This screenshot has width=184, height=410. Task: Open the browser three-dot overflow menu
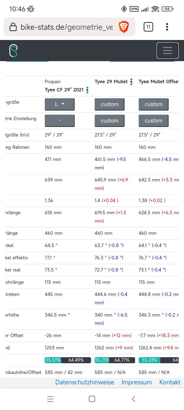tap(167, 27)
